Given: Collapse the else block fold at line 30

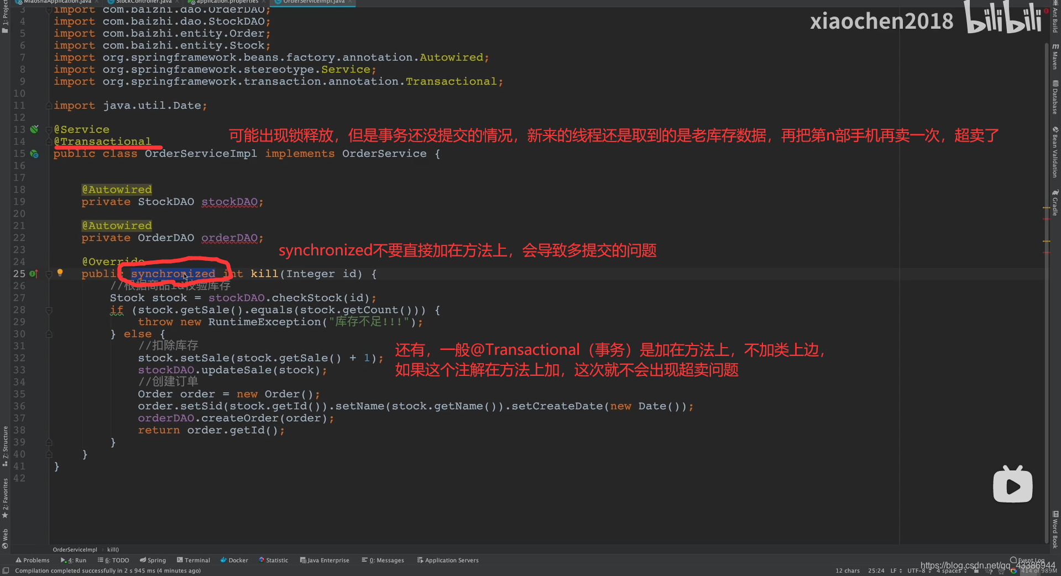Looking at the screenshot, I should (x=49, y=334).
